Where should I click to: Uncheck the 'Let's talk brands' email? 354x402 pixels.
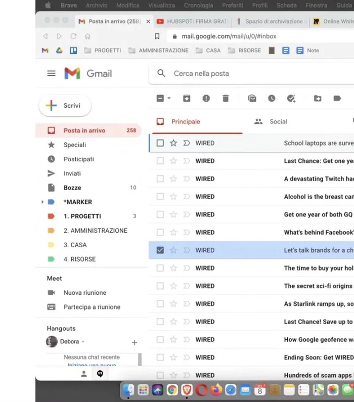coord(160,250)
